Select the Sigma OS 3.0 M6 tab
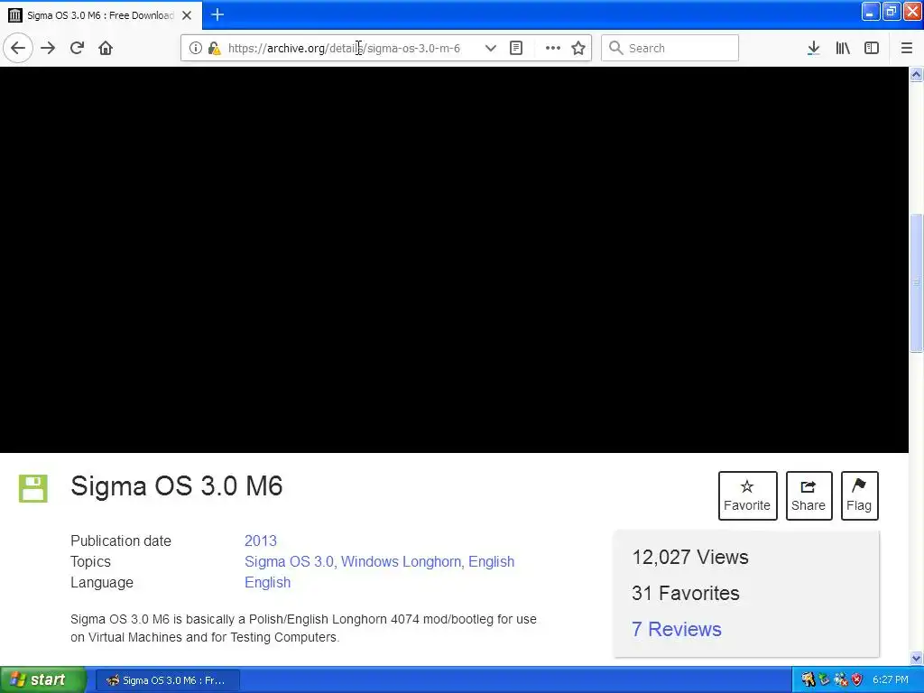The height and width of the screenshot is (693, 924). pos(101,15)
